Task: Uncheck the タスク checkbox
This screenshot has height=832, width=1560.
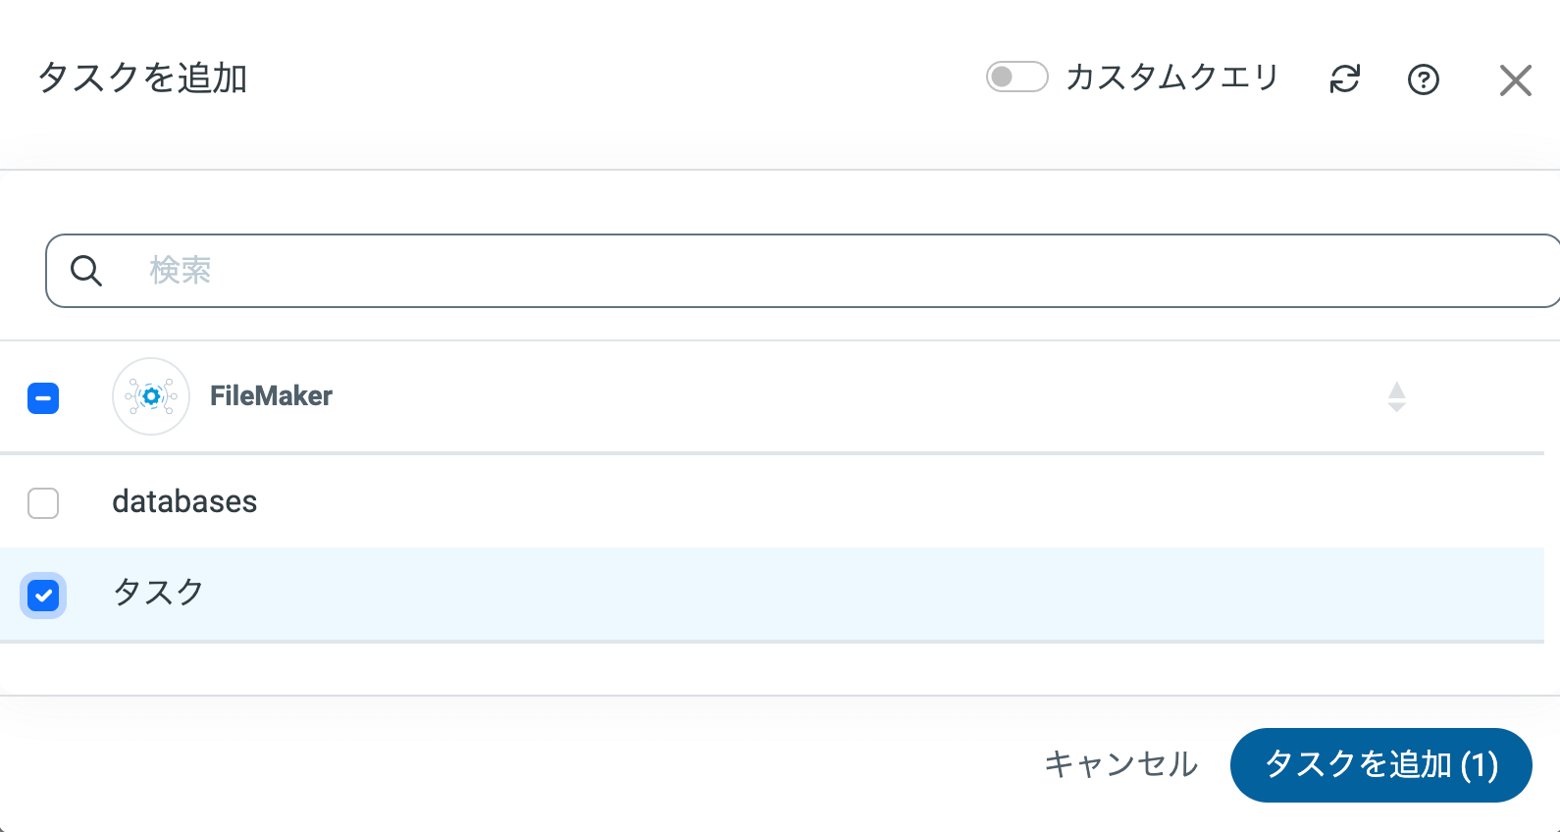Action: pyautogui.click(x=43, y=596)
